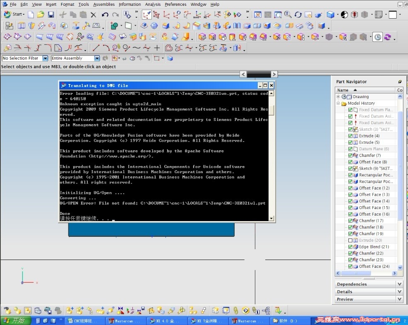
Task: Expand the Dependencies panel
Action: tap(399, 284)
